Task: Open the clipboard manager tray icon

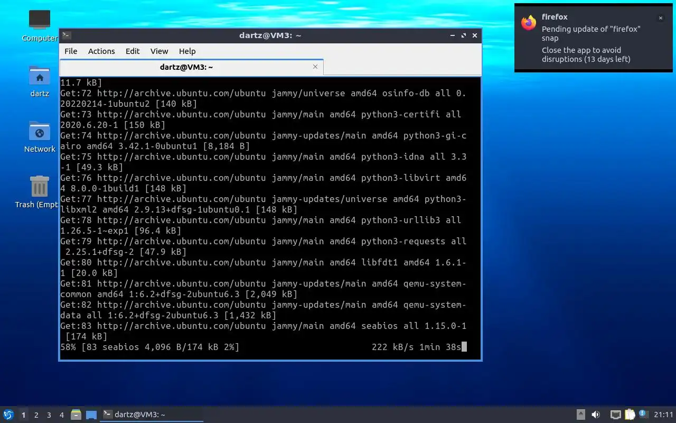Action: click(630, 415)
